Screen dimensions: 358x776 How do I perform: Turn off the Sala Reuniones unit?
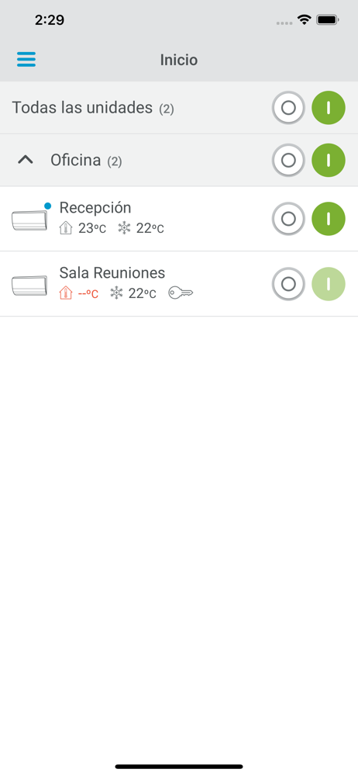pos(288,283)
